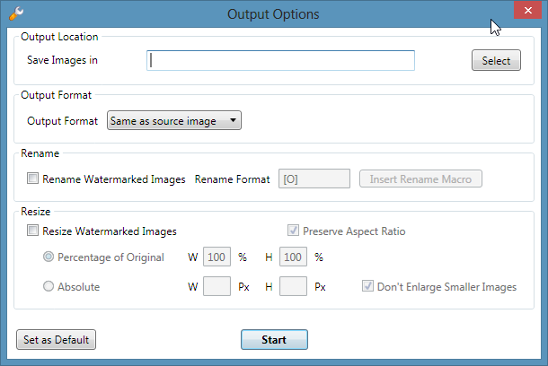
Task: Click the wrench icon in title bar
Action: 15,13
